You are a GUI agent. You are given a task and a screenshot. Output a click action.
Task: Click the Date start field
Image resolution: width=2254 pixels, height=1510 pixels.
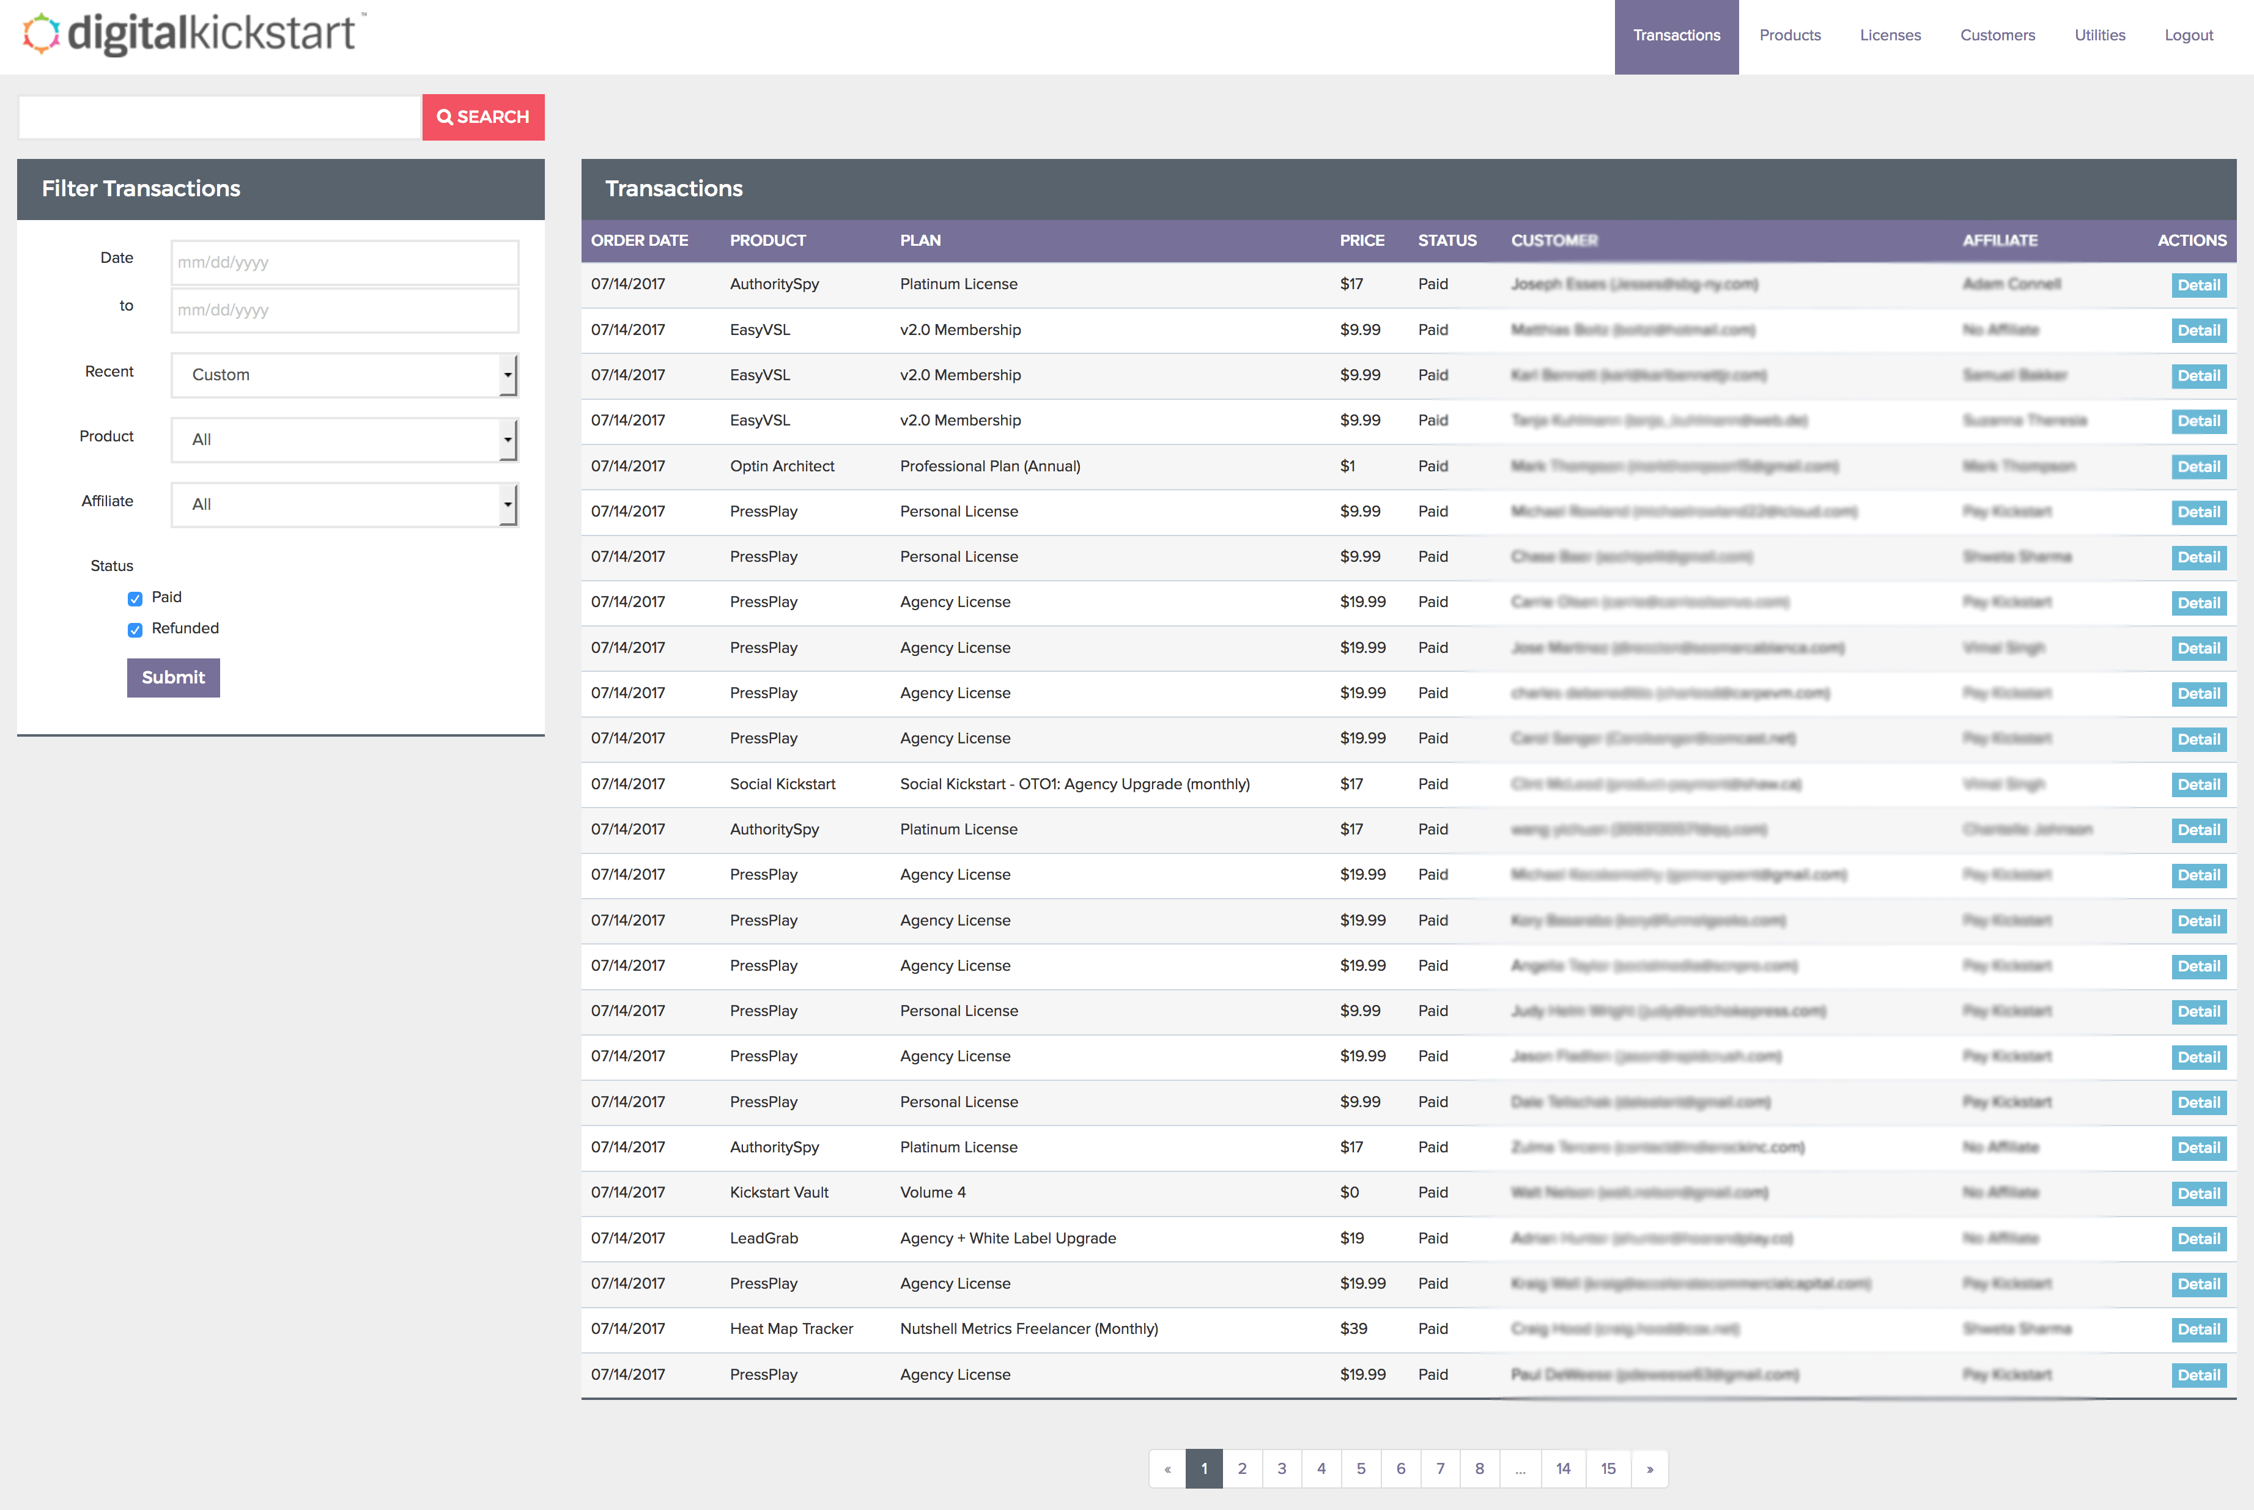click(345, 262)
